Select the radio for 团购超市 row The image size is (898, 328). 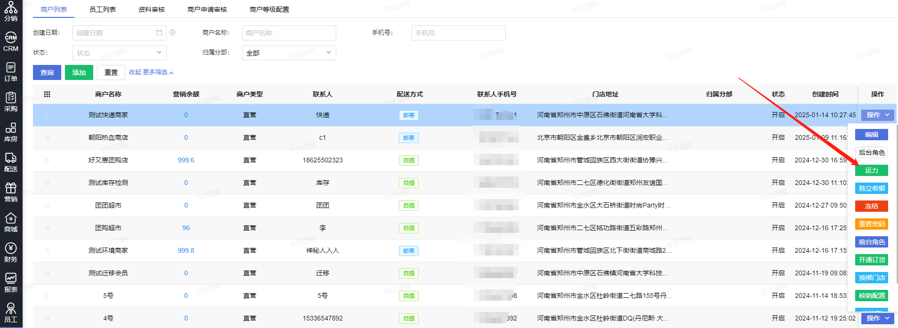[x=47, y=228]
